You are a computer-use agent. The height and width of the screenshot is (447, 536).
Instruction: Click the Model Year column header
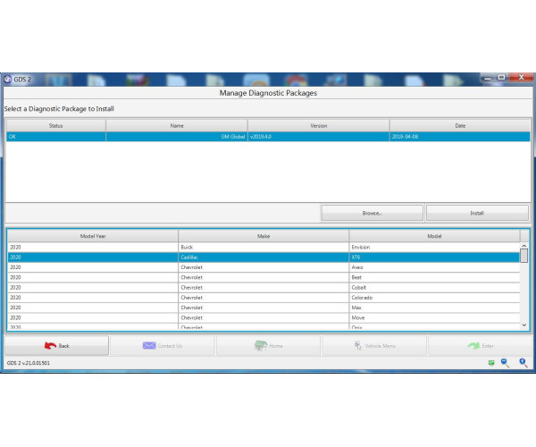93,236
